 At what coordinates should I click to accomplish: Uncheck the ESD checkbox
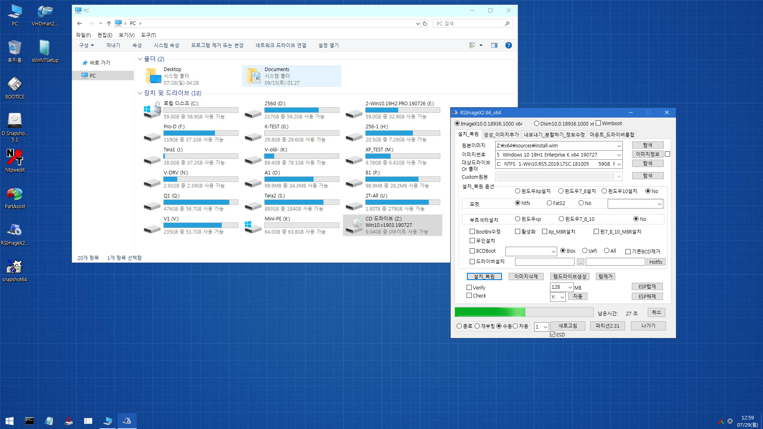pos(552,334)
